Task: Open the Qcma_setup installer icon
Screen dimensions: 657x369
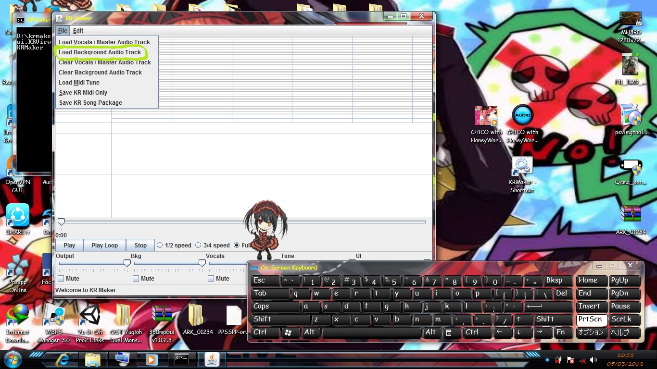Action: [631, 171]
